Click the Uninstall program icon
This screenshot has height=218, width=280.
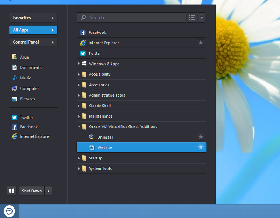point(91,137)
